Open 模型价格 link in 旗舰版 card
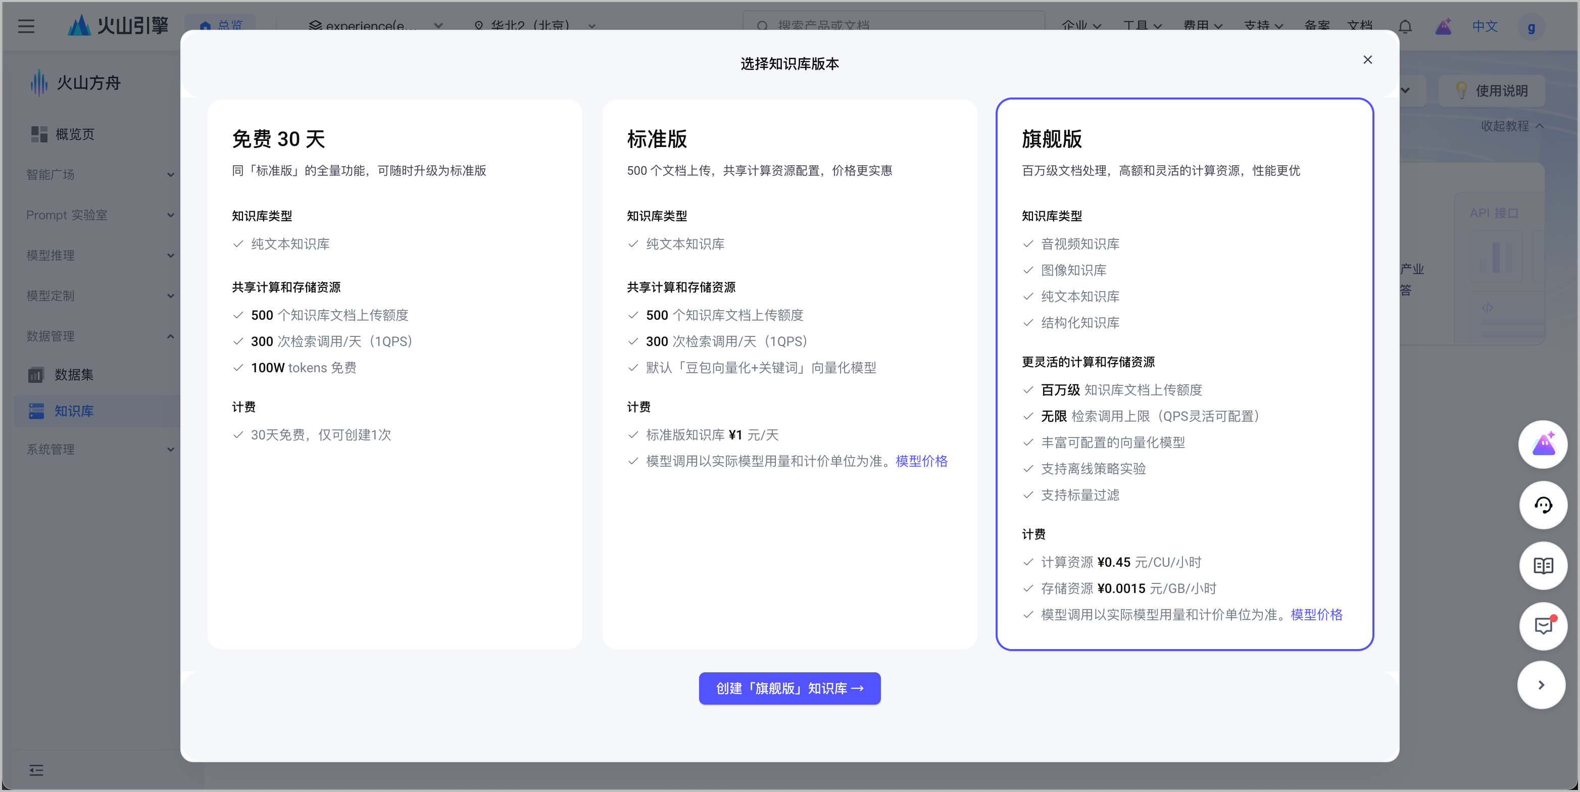This screenshot has height=792, width=1580. 1316,615
